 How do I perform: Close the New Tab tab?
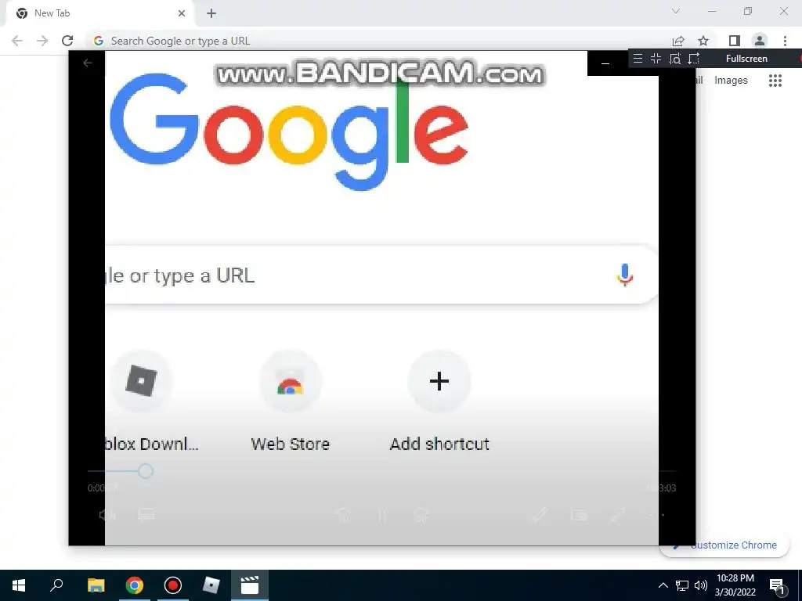point(182,13)
